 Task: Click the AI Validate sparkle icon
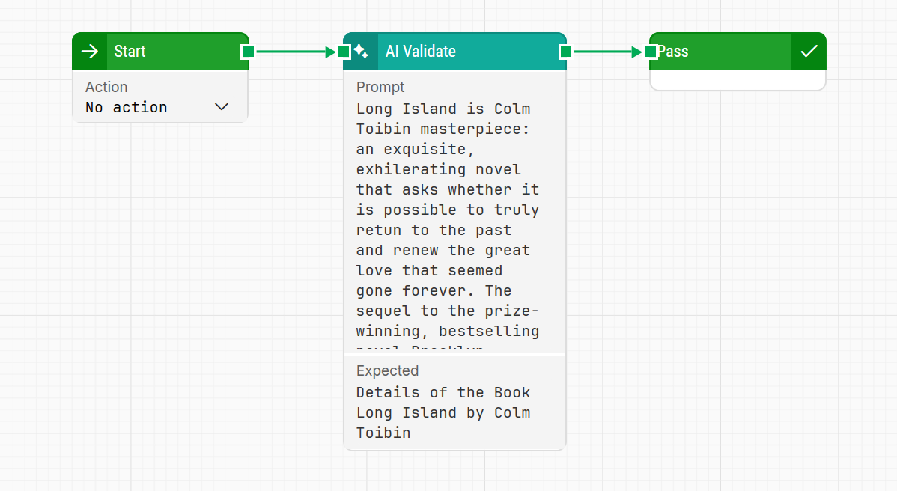[x=361, y=52]
